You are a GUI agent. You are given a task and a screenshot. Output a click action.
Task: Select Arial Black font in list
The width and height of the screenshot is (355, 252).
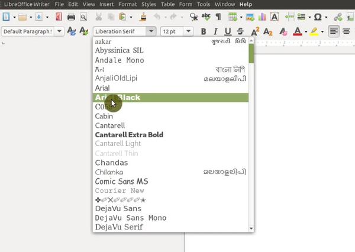pos(171,98)
